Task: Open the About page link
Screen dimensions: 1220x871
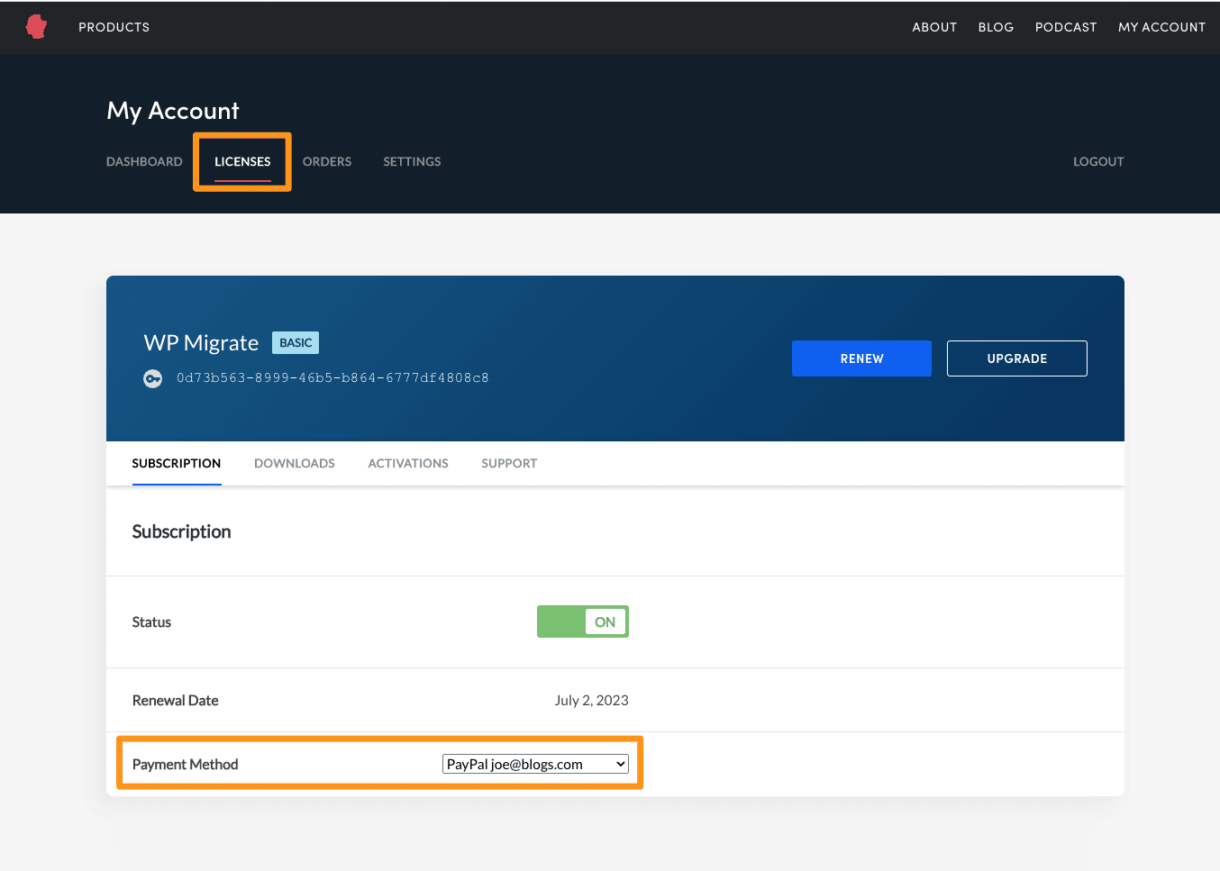Action: tap(933, 27)
